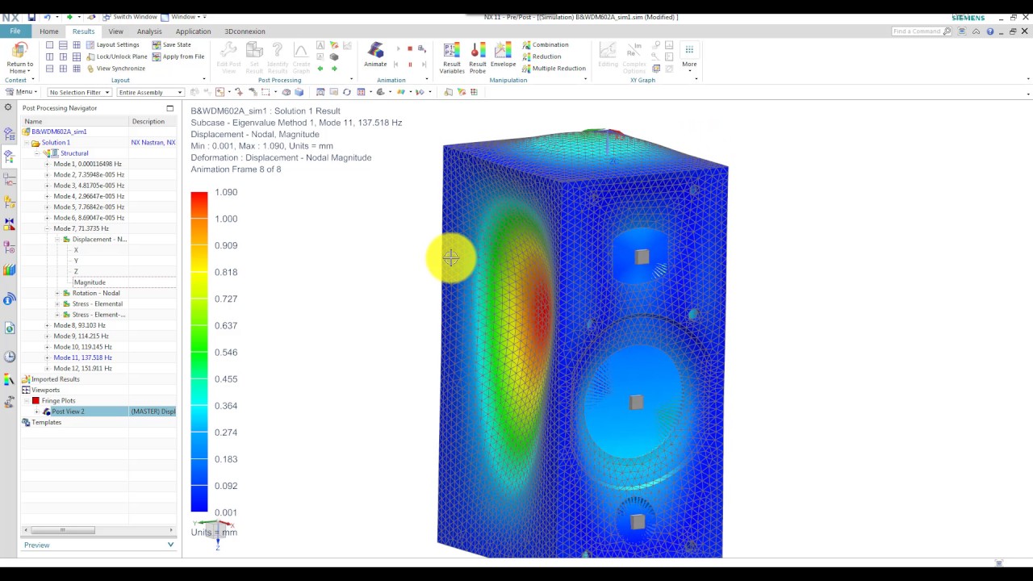1033x581 pixels.
Task: Open the History clock tab in sidebar
Action: [x=9, y=357]
